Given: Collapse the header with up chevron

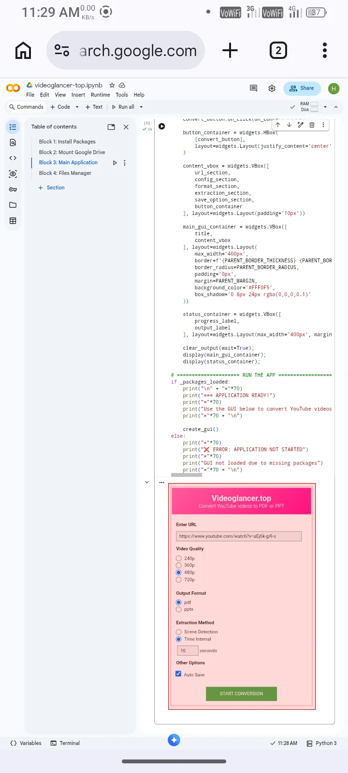Looking at the screenshot, I should click(336, 107).
